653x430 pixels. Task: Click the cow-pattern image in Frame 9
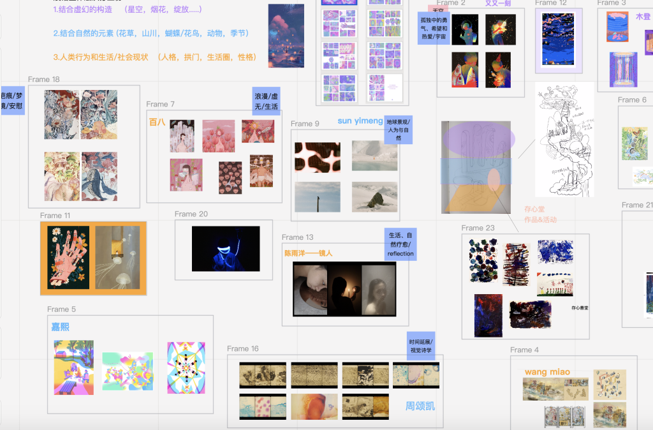[x=317, y=157]
